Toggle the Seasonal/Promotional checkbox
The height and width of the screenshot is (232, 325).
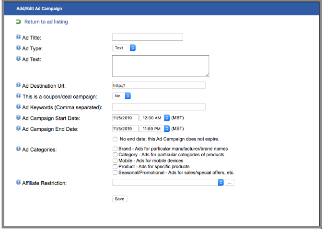[115, 173]
